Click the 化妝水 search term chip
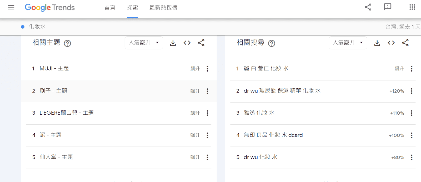421x182 pixels. [37, 27]
